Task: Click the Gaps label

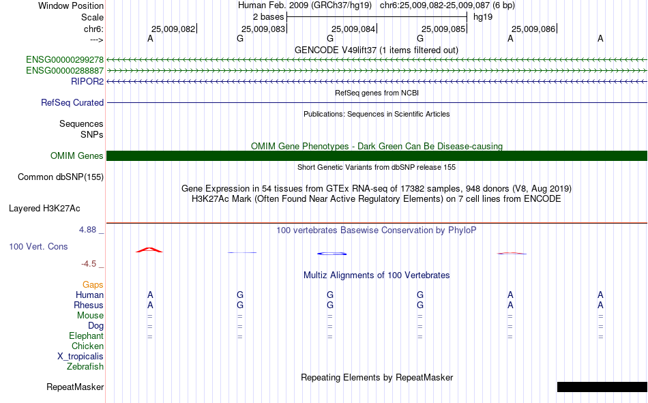Action: click(x=93, y=284)
